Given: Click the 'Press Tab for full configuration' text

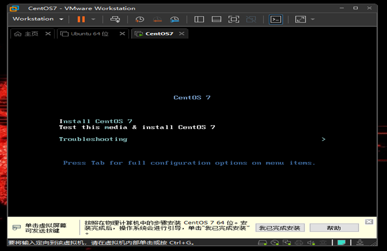Looking at the screenshot, I should pos(189,163).
